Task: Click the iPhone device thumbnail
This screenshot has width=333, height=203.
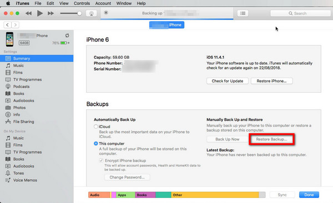Action: 9,39
